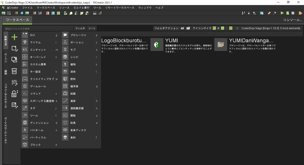Create a new texture with the blue texture icon
This screenshot has height=165, width=304.
pyautogui.click(x=262, y=13)
